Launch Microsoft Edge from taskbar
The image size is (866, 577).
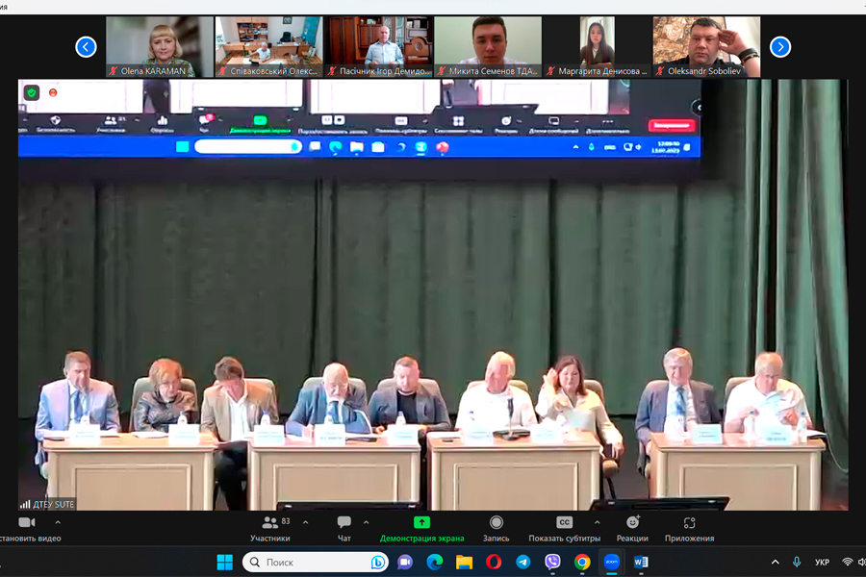point(435,562)
